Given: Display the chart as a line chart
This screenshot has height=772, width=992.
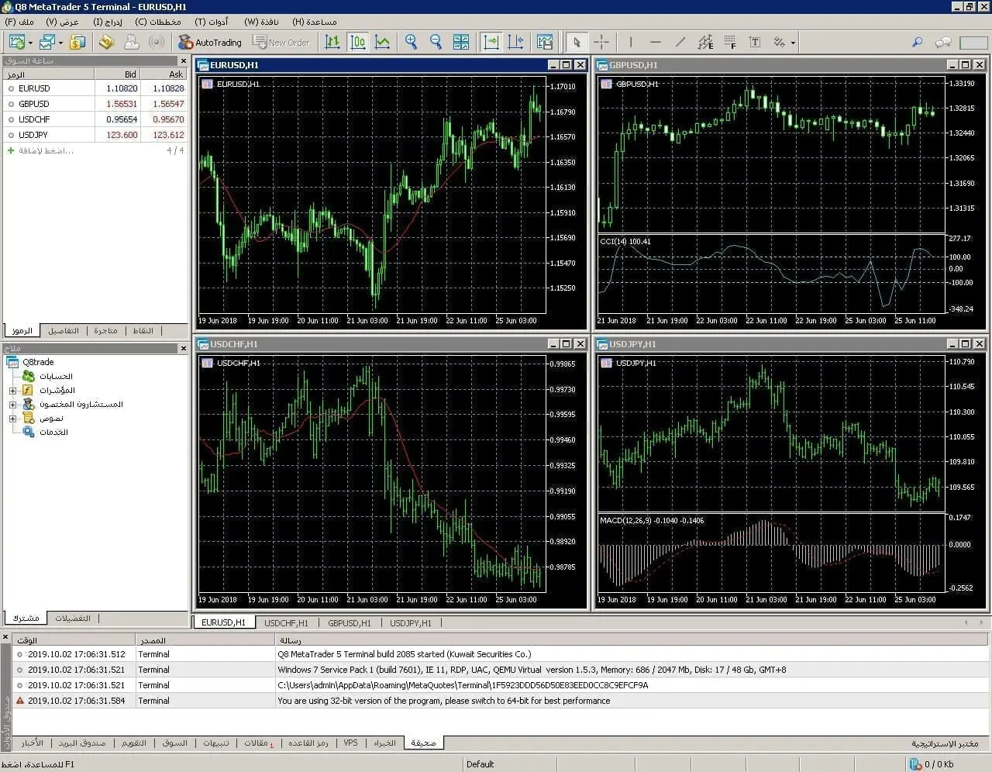Looking at the screenshot, I should pos(383,42).
